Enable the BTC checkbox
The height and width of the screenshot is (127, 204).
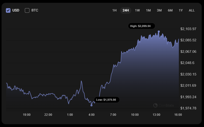27,10
